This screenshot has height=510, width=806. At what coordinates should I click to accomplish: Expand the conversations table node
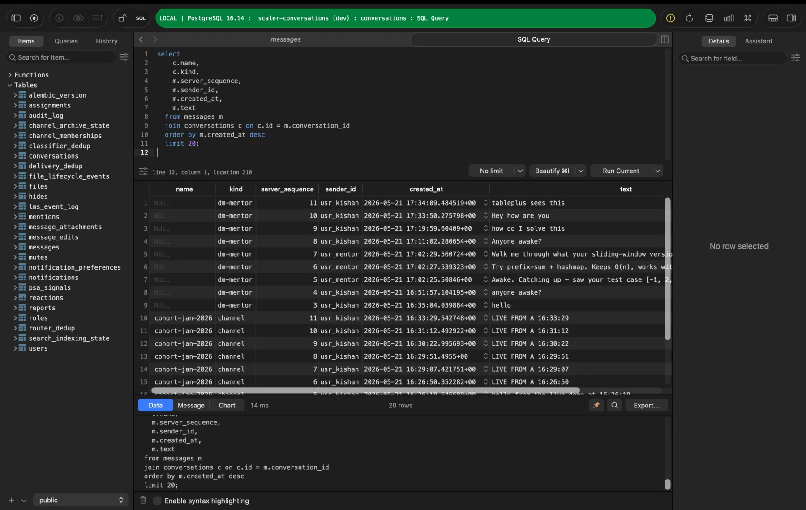coord(15,156)
